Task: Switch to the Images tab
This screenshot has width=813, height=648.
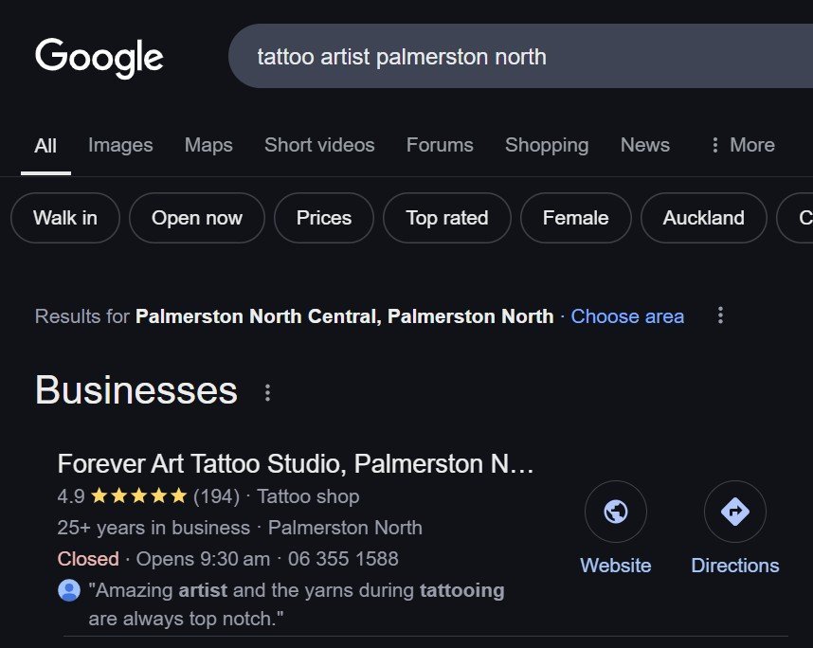Action: point(120,145)
